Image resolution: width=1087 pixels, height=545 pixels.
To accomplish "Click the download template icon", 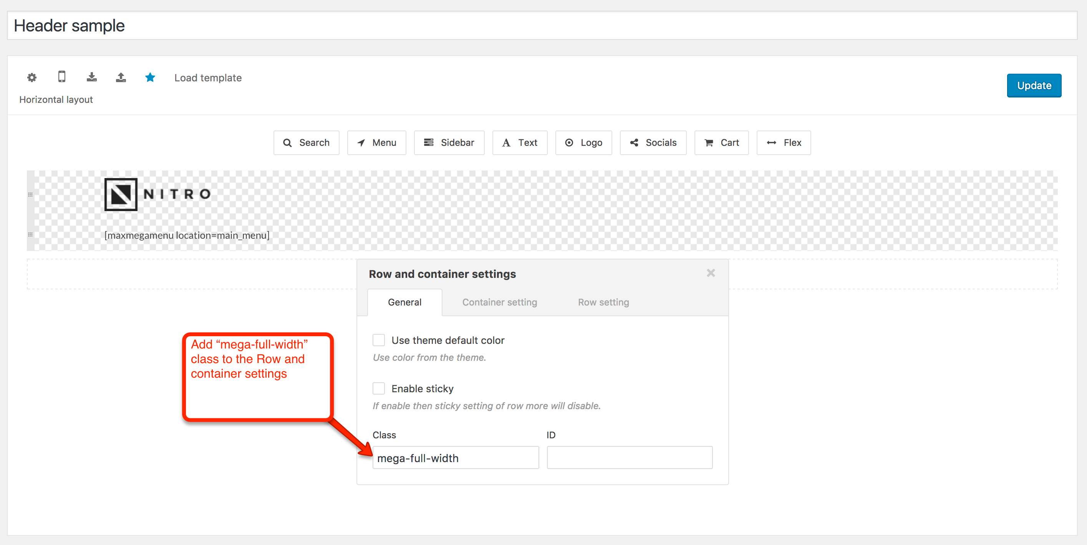I will [91, 77].
